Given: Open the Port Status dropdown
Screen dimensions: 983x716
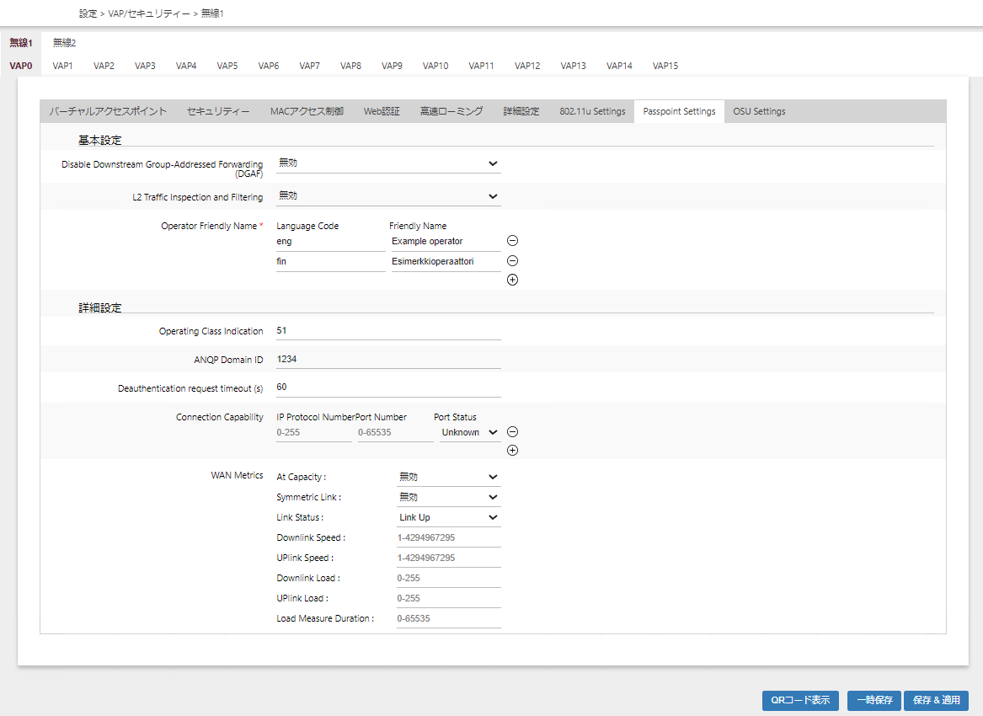Looking at the screenshot, I should 469,432.
